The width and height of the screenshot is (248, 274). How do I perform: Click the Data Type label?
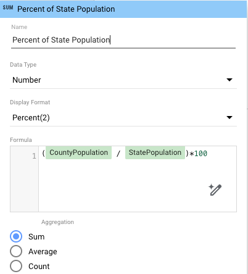[x=23, y=65]
